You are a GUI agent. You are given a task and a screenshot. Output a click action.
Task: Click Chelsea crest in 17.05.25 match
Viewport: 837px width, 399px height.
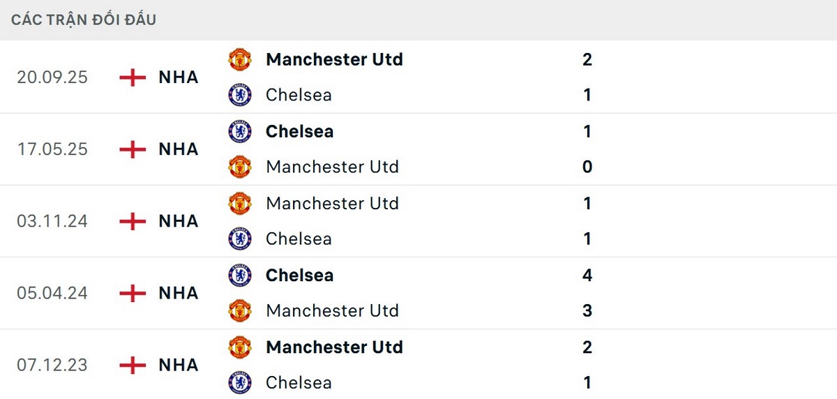(x=240, y=131)
